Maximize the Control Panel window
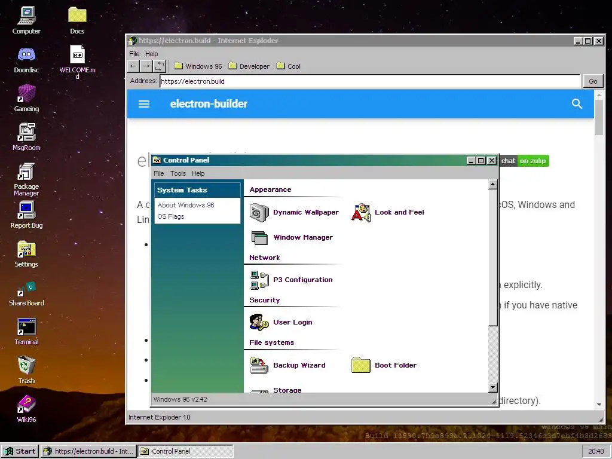 click(x=481, y=160)
